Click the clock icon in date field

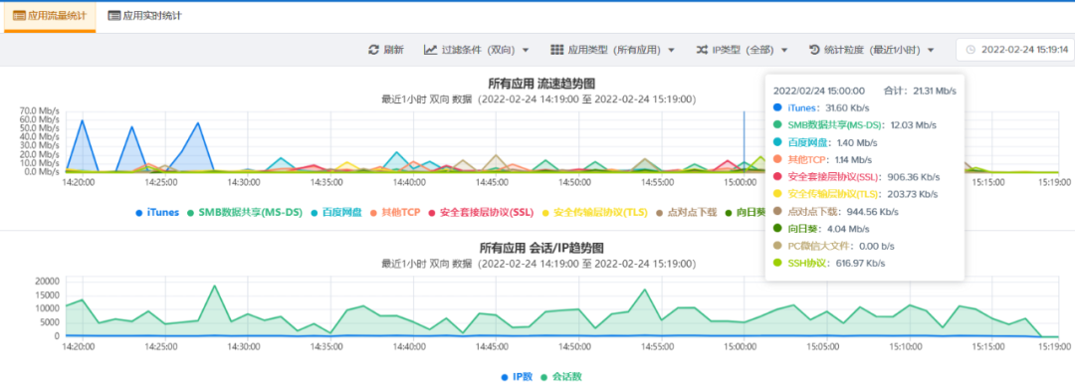pyautogui.click(x=970, y=50)
